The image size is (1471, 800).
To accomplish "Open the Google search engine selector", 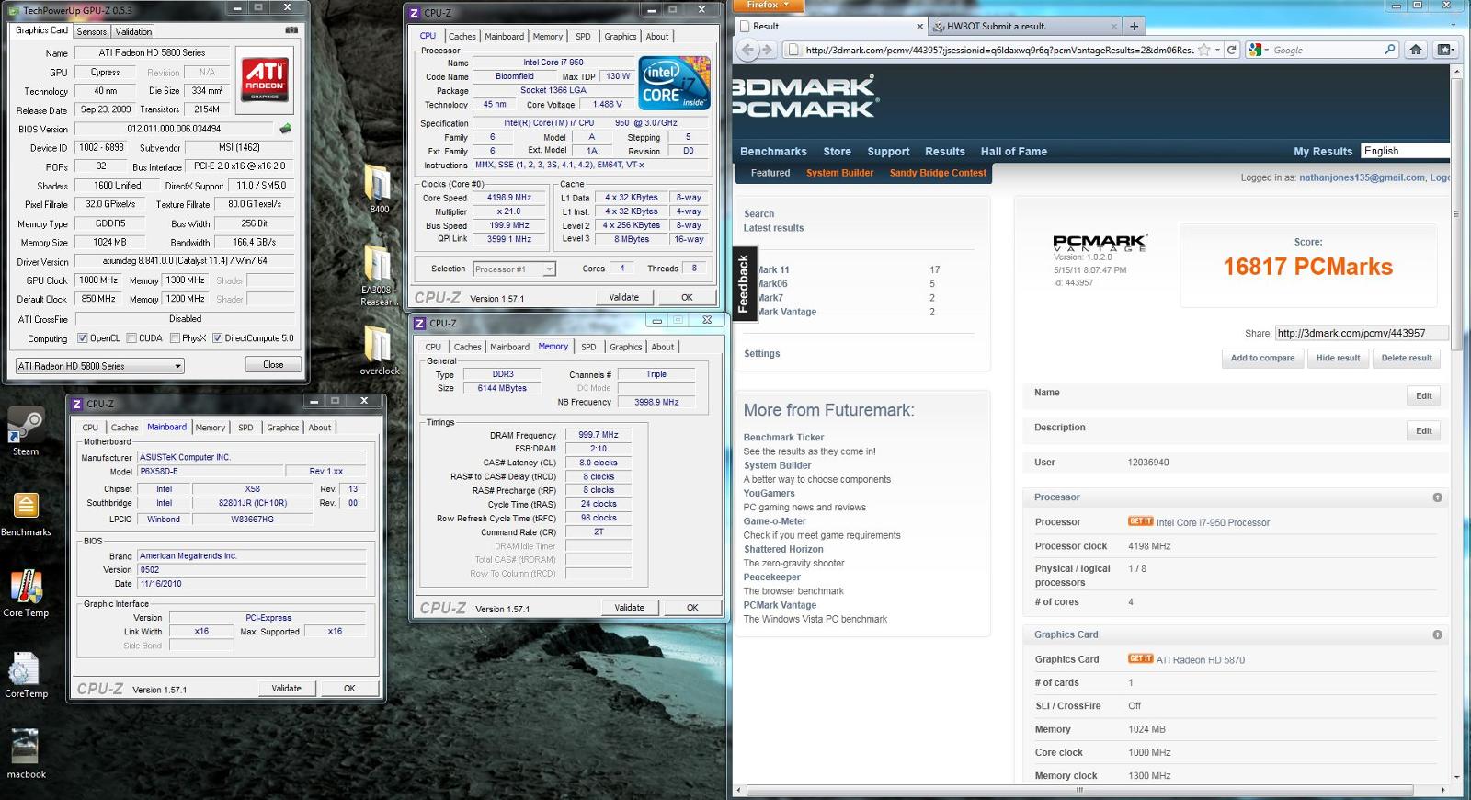I will (x=1259, y=50).
